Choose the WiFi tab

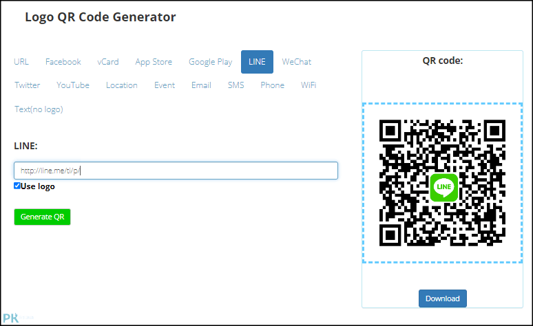point(309,85)
